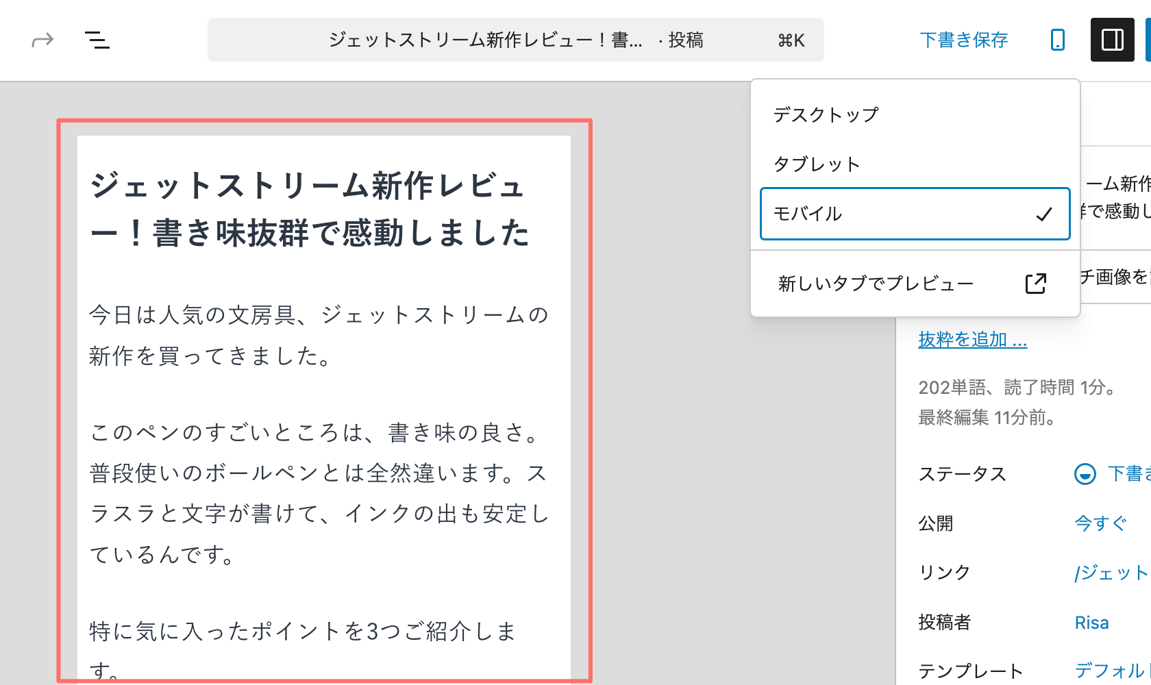
Task: Open template デフォル setting
Action: [1113, 671]
